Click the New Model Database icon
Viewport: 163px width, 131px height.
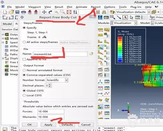(x=5, y=12)
